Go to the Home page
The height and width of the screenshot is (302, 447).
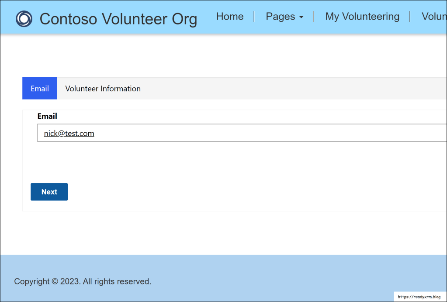point(230,17)
